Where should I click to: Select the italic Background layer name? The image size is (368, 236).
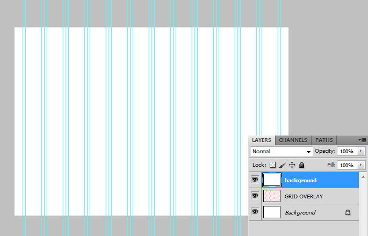300,212
